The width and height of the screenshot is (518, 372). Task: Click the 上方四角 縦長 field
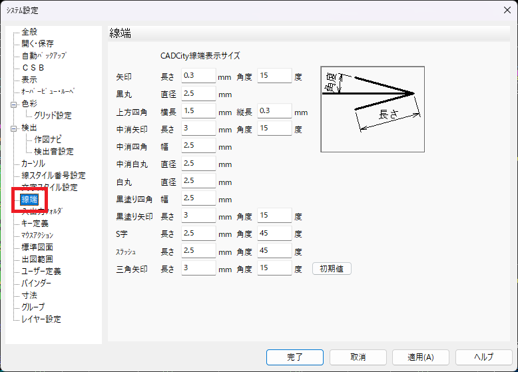point(274,111)
